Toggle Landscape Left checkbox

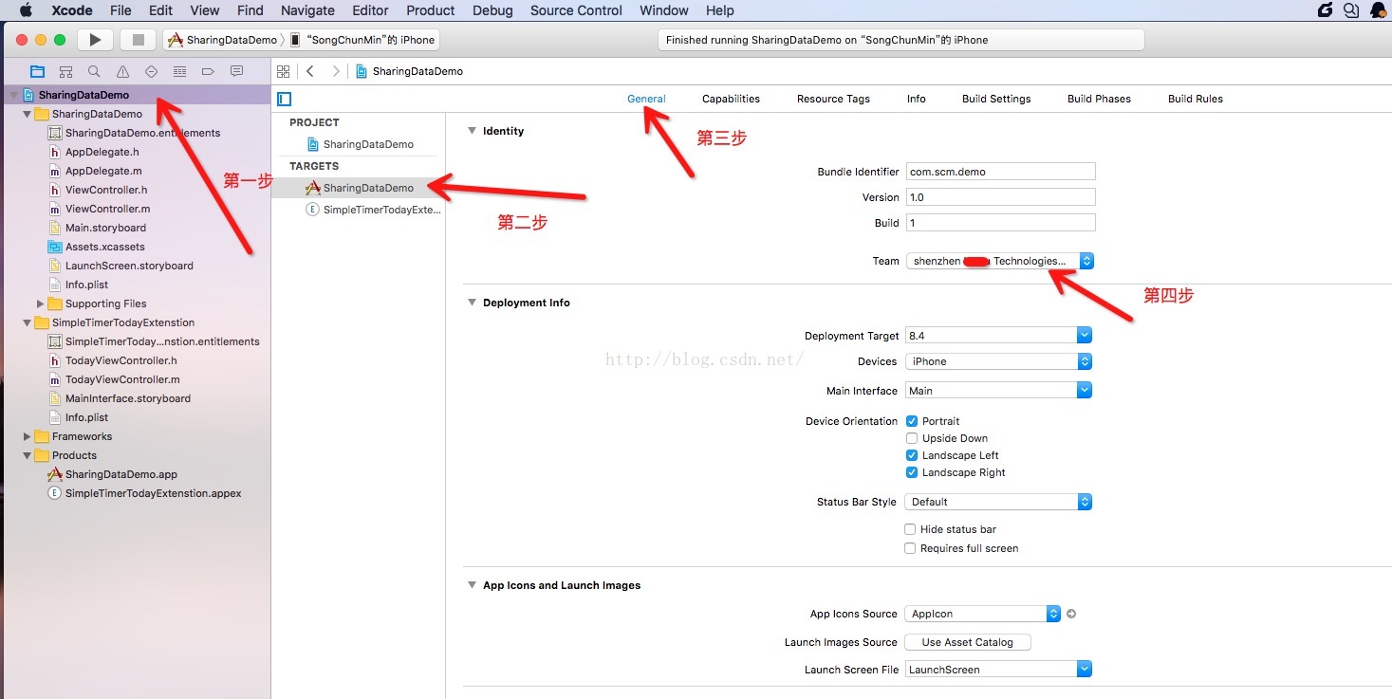tap(911, 455)
